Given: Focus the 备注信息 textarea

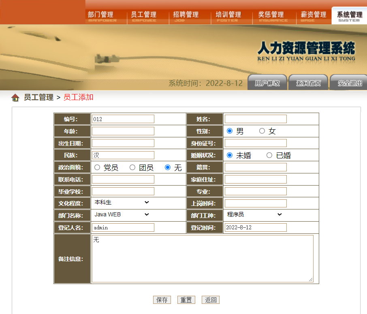Looking at the screenshot, I should 203,258.
